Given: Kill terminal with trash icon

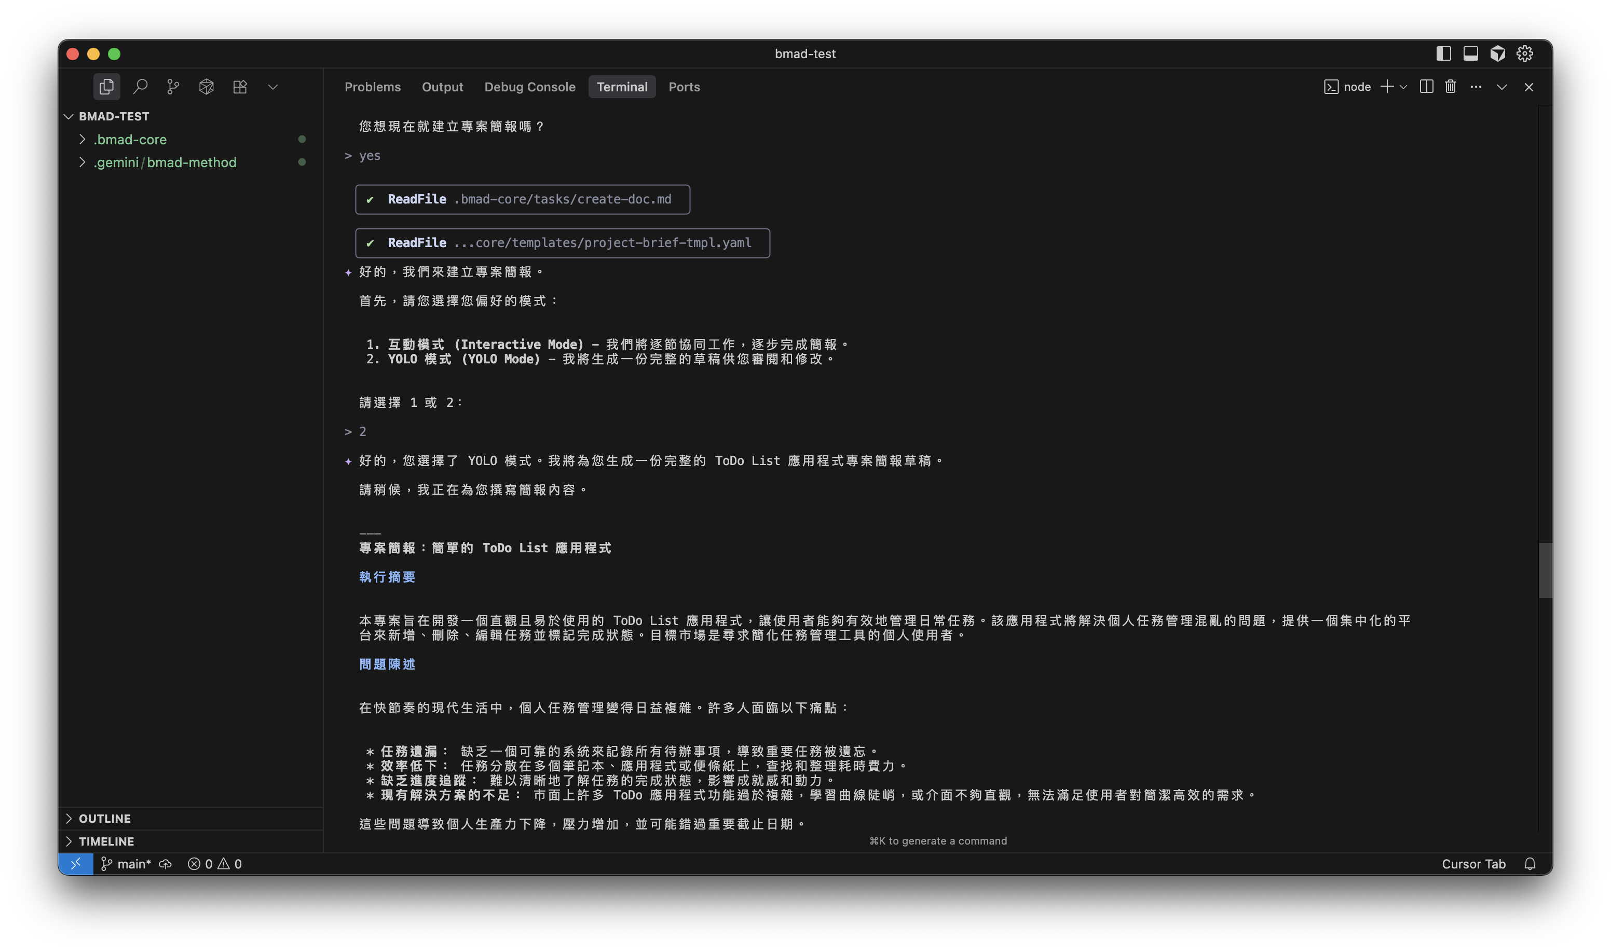Looking at the screenshot, I should [1451, 87].
